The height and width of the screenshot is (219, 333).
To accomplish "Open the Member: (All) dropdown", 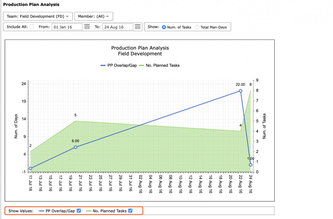I will (x=94, y=16).
